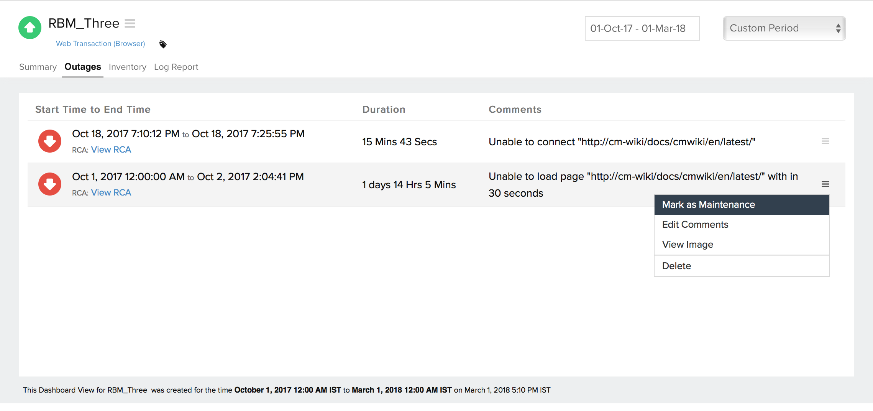The image size is (873, 411).
Task: Click red down icon for Oct 18 outage
Action: [x=50, y=141]
